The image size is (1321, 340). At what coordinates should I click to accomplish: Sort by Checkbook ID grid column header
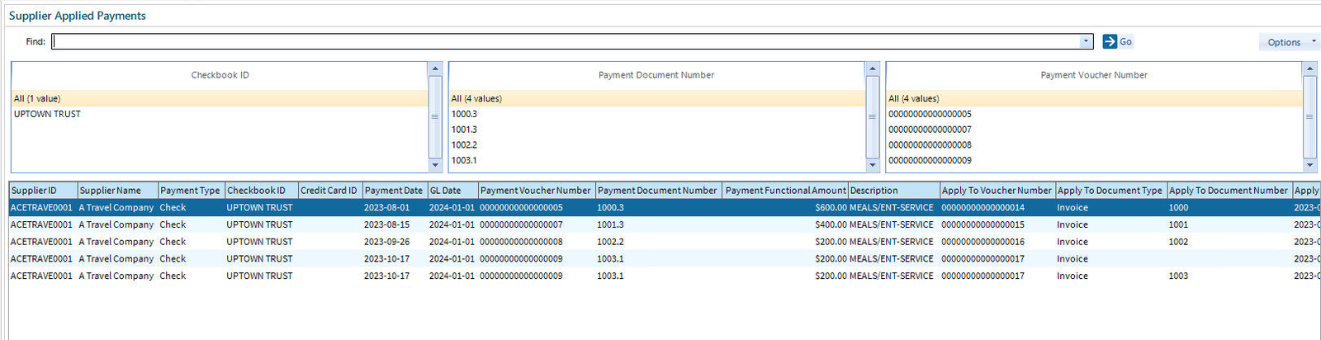pyautogui.click(x=261, y=191)
